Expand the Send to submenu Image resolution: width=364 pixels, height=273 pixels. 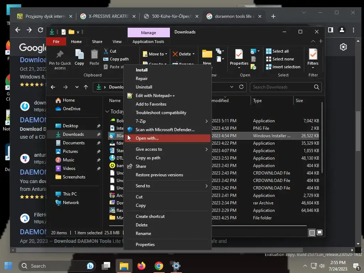168,186
